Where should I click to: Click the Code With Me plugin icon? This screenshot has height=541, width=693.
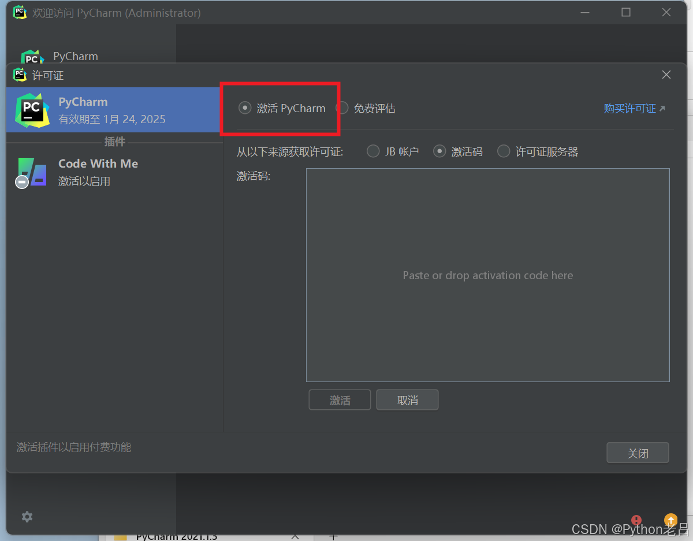point(31,172)
